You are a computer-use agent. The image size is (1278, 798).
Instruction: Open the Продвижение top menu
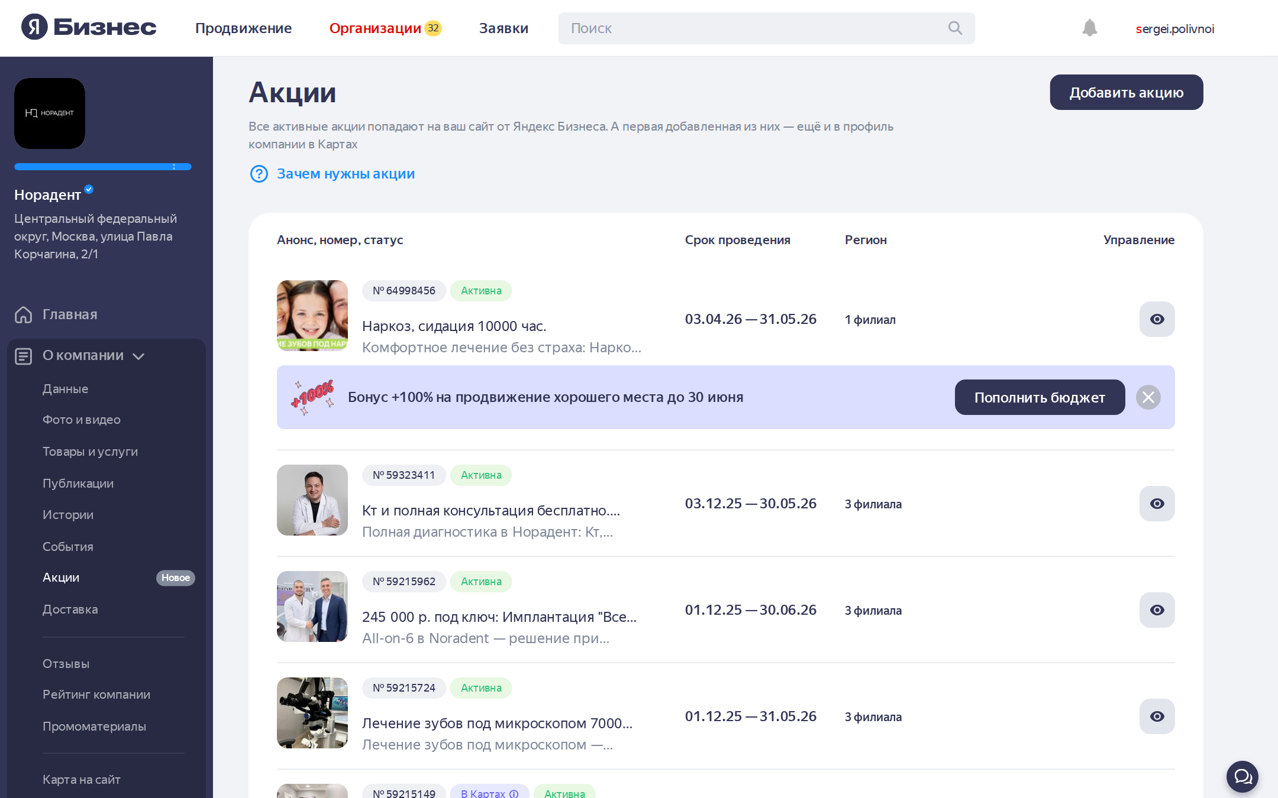243,28
